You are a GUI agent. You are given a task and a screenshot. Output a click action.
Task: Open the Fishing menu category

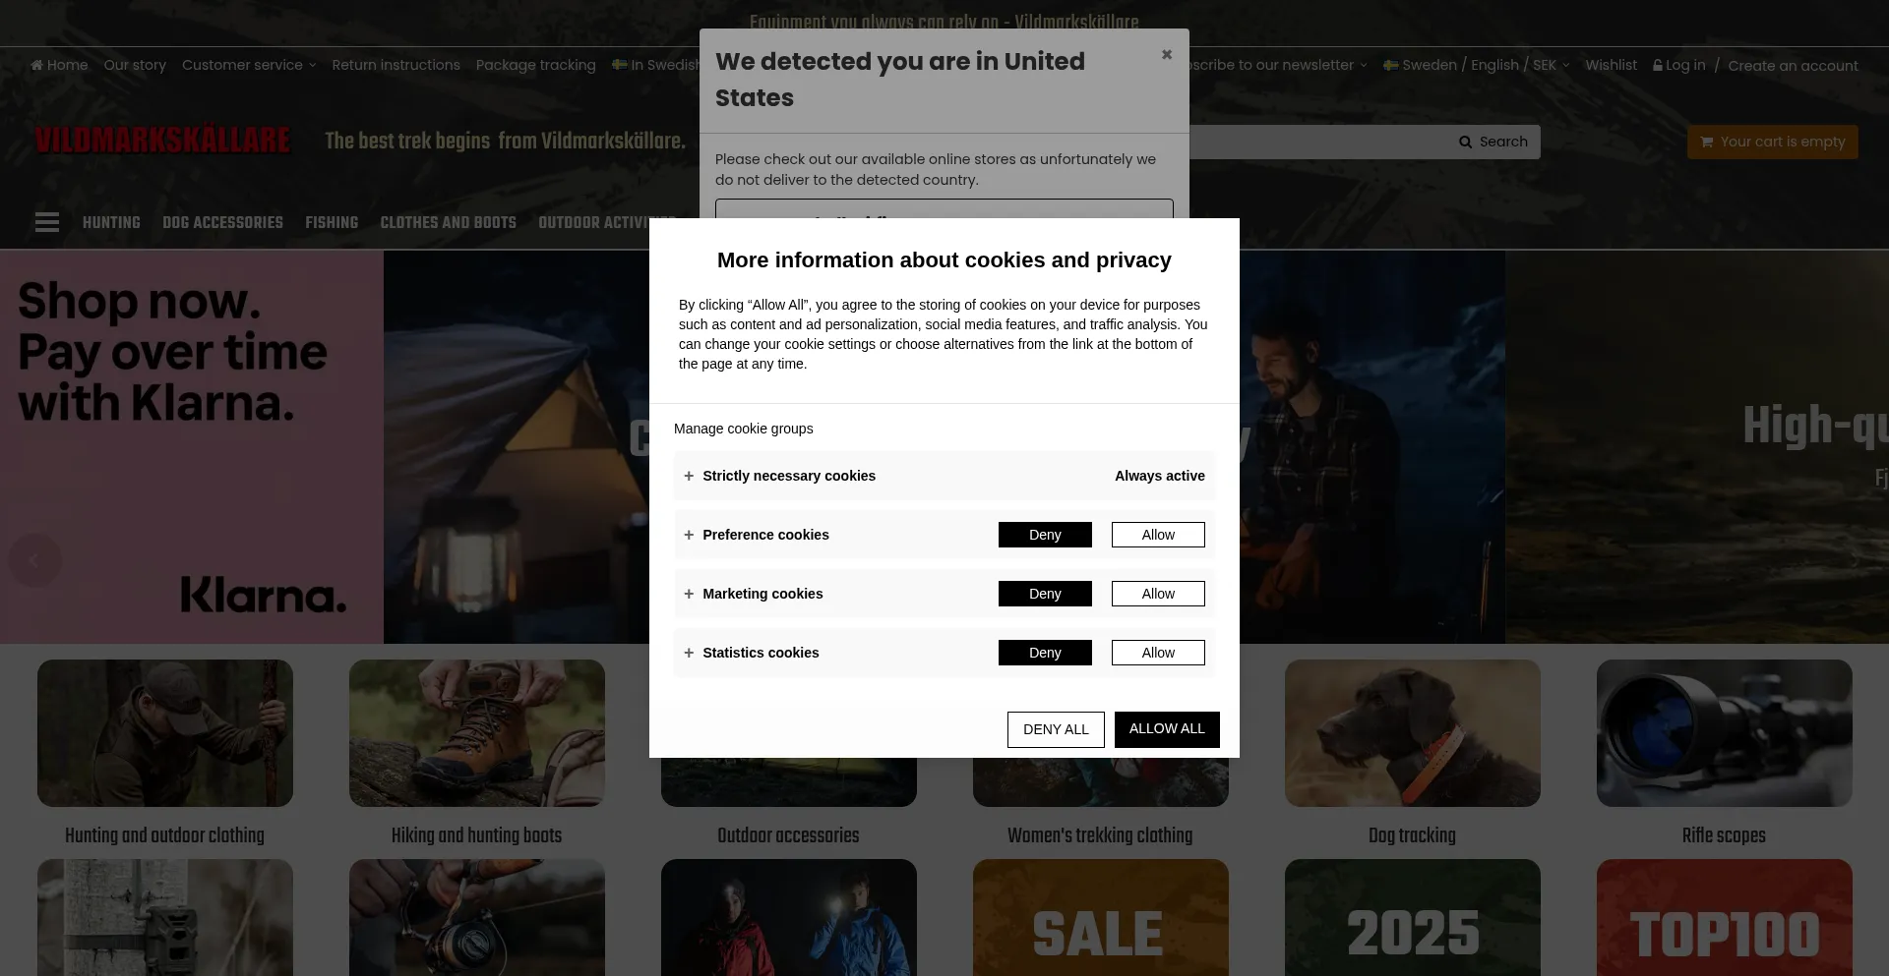click(332, 222)
